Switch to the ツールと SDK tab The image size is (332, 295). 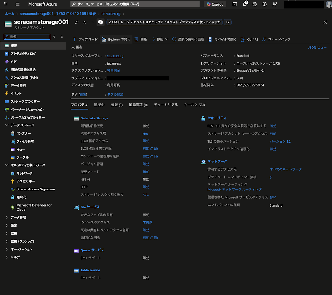point(195,105)
